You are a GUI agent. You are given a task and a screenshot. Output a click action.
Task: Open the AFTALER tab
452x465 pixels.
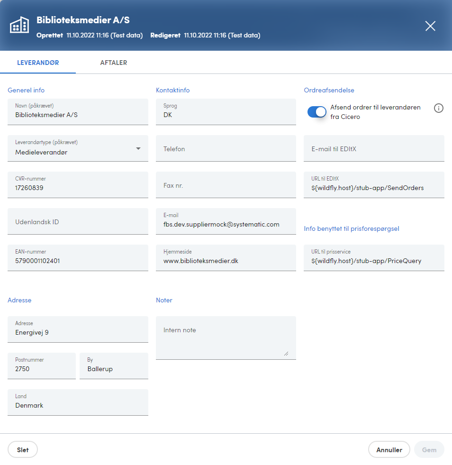click(114, 63)
